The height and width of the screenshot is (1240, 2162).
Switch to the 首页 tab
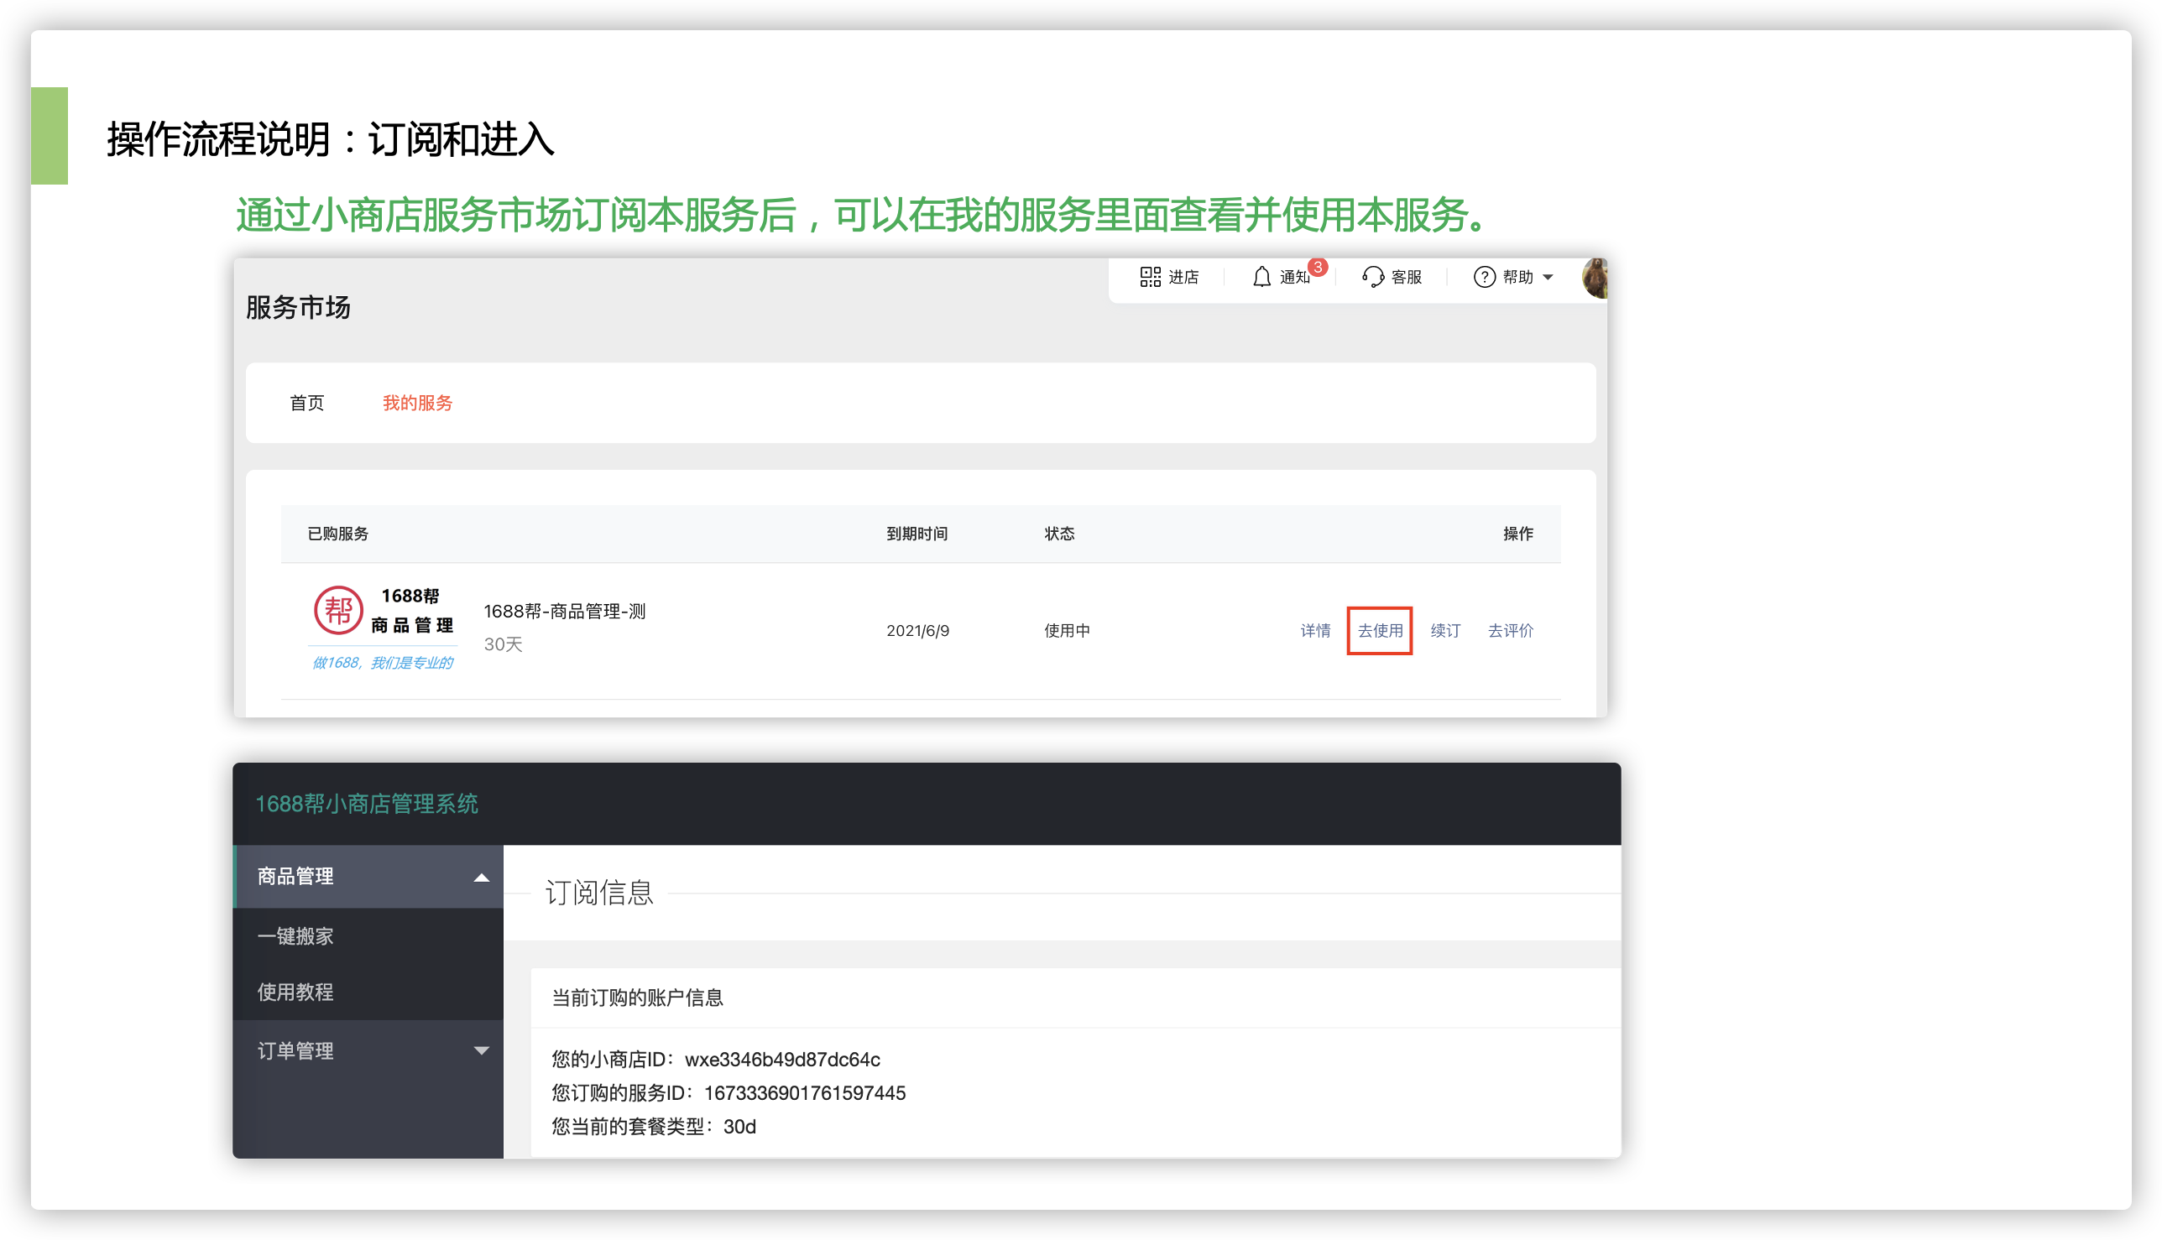click(x=308, y=403)
